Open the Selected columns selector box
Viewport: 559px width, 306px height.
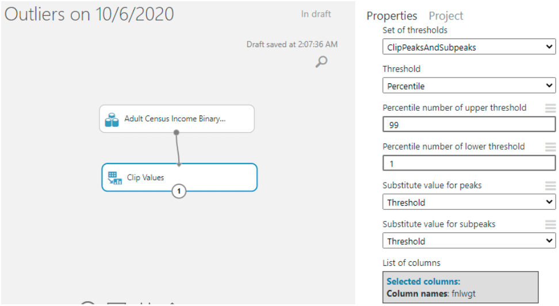[x=460, y=287]
